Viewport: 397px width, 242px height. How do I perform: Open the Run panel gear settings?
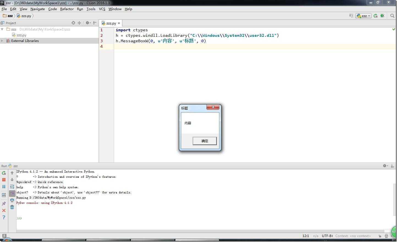(385, 166)
